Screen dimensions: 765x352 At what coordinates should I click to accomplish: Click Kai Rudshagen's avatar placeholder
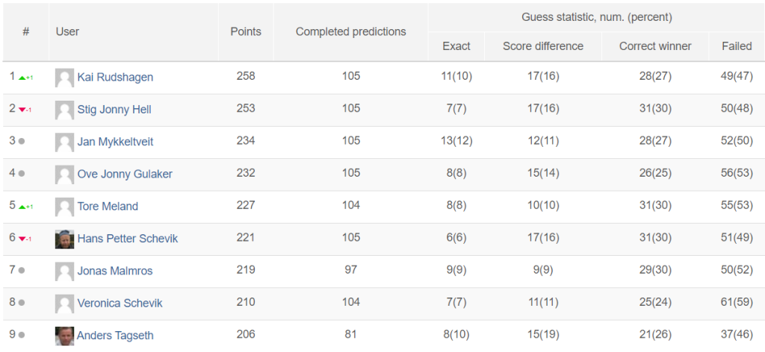click(x=64, y=78)
